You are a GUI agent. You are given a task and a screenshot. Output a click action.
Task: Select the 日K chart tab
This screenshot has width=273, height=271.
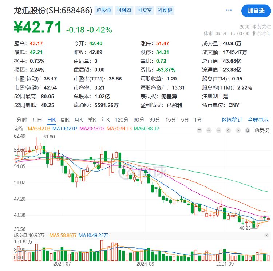(x=52, y=120)
